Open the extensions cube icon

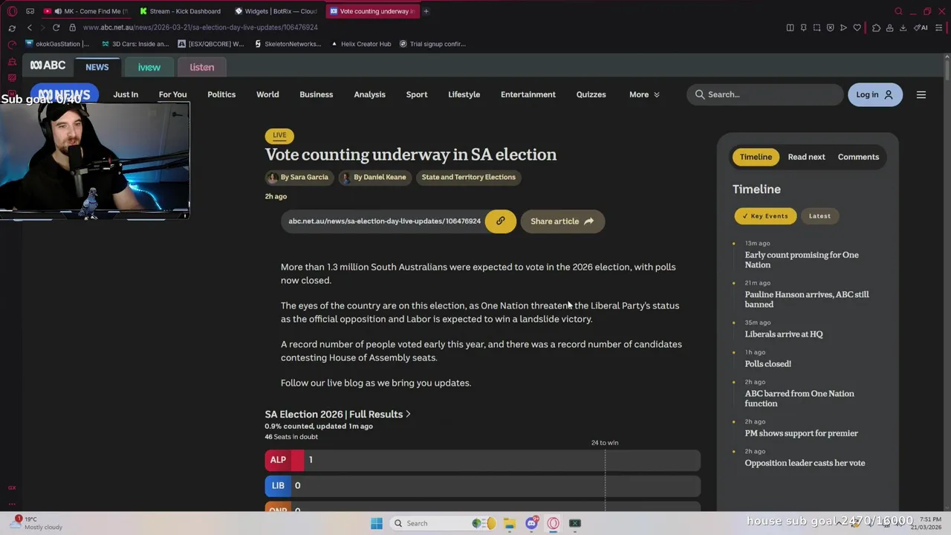tap(876, 27)
